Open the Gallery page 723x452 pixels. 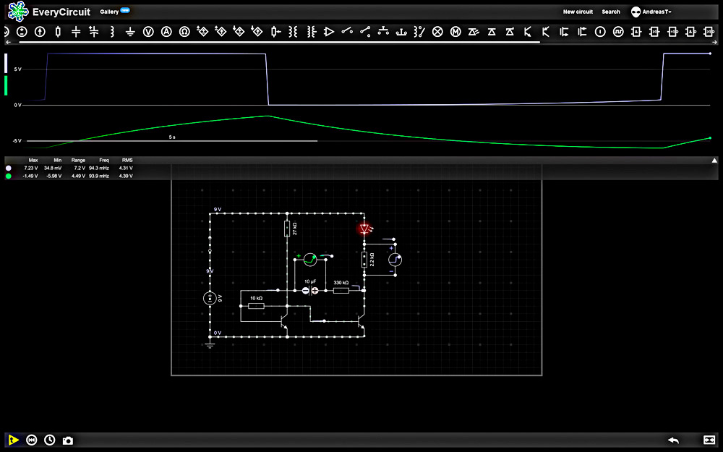109,12
